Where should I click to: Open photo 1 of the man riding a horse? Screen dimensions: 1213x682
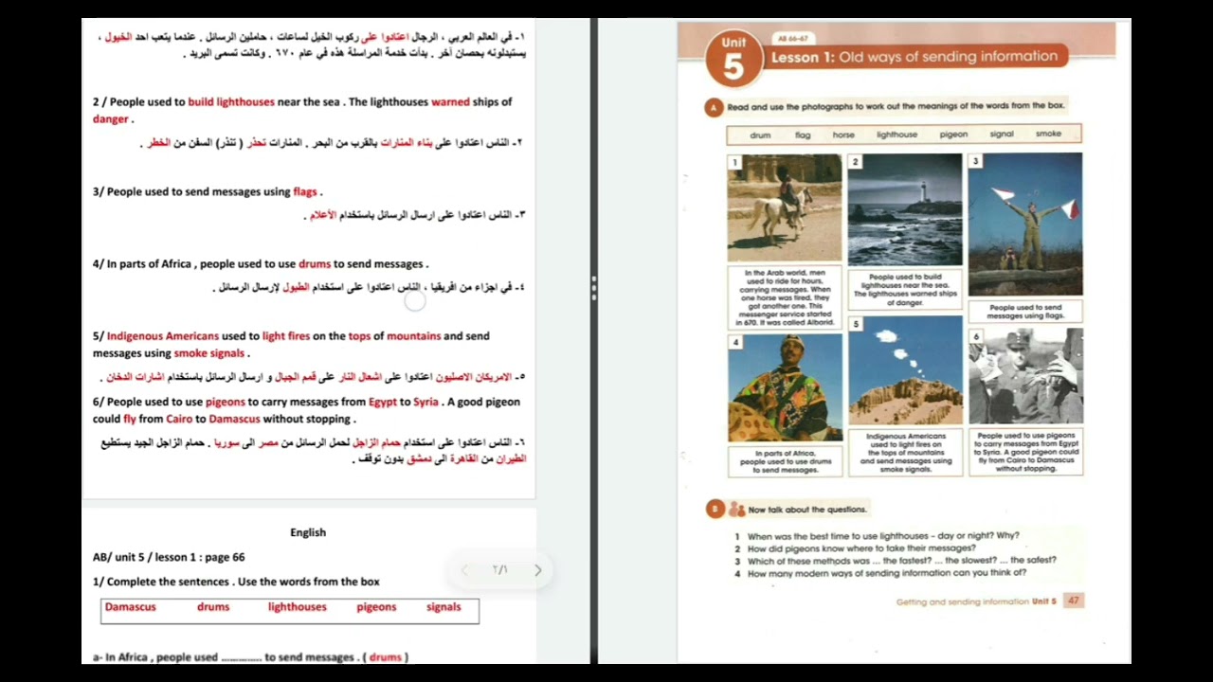click(x=784, y=207)
